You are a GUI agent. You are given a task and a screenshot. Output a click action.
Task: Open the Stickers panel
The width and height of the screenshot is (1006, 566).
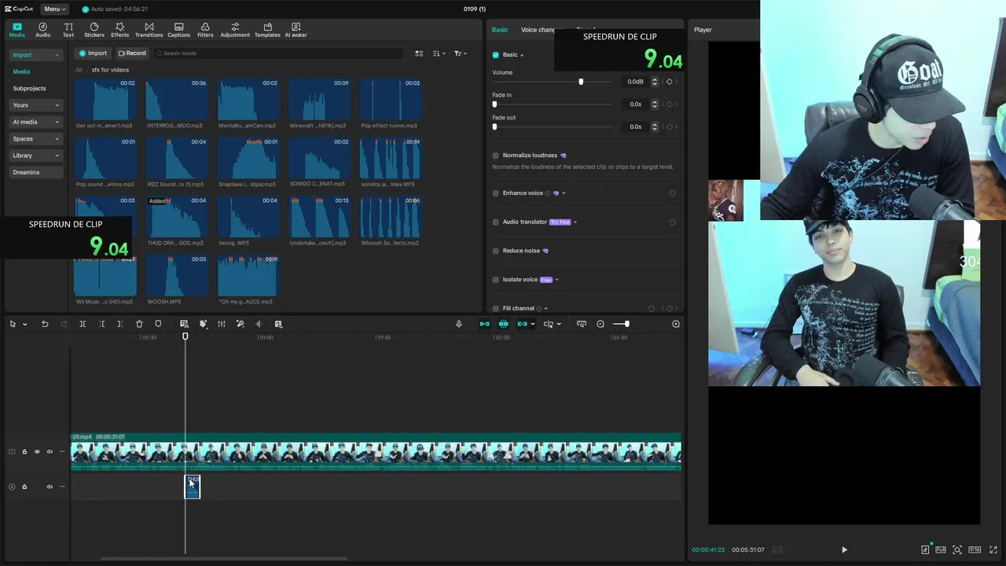pyautogui.click(x=94, y=30)
